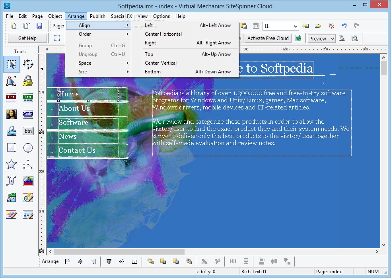391x278 pixels.
Task: Click the delete object icon with red X
Action: (x=331, y=26)
